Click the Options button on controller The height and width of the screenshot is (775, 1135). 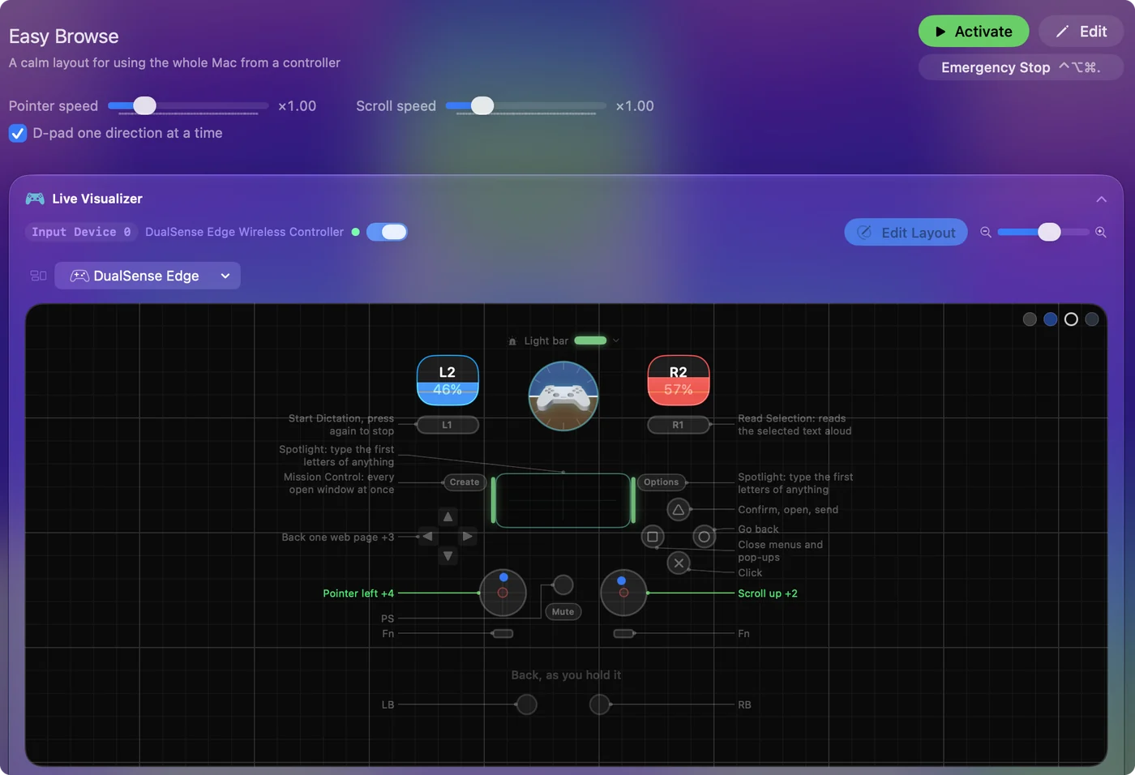pyautogui.click(x=662, y=482)
